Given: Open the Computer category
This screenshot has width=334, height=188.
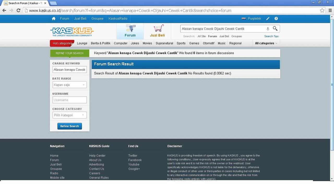Looking at the screenshot, I should [x=121, y=43].
